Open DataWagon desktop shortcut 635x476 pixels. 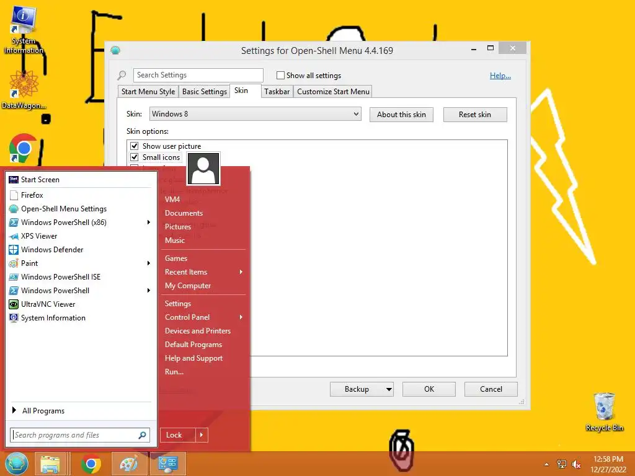coord(24,90)
